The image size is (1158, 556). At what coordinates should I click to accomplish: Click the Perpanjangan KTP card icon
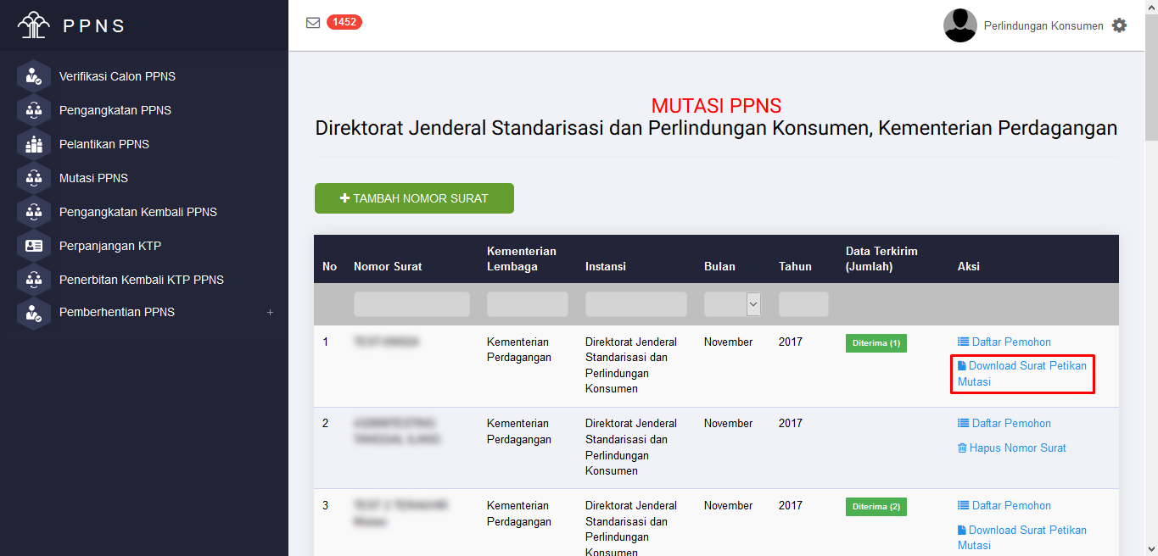34,246
